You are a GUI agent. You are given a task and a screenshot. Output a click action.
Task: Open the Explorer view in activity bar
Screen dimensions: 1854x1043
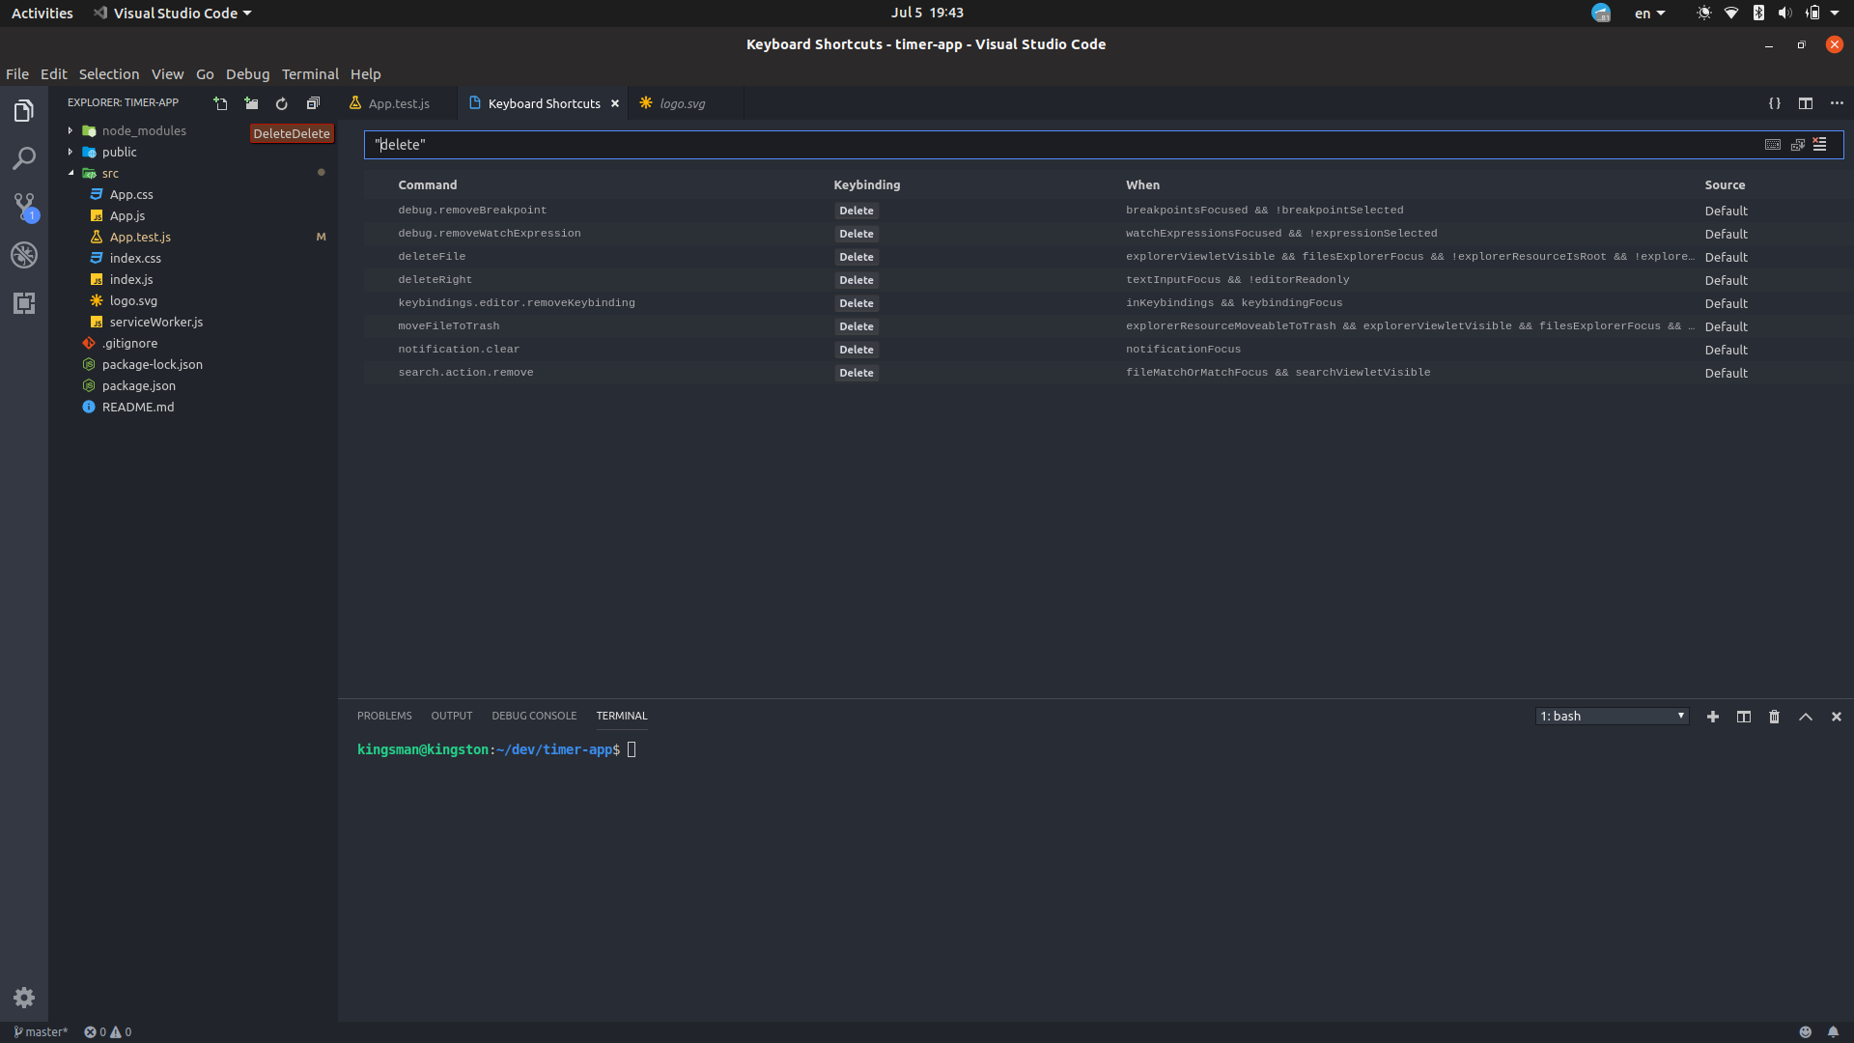(x=24, y=111)
